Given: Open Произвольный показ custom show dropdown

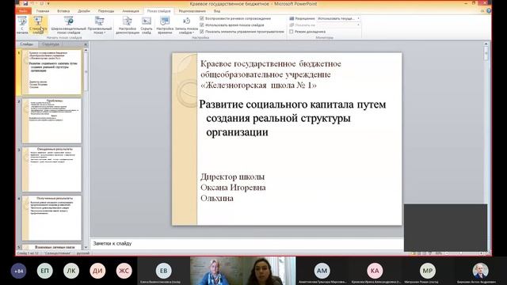Looking at the screenshot, I should pos(100,25).
